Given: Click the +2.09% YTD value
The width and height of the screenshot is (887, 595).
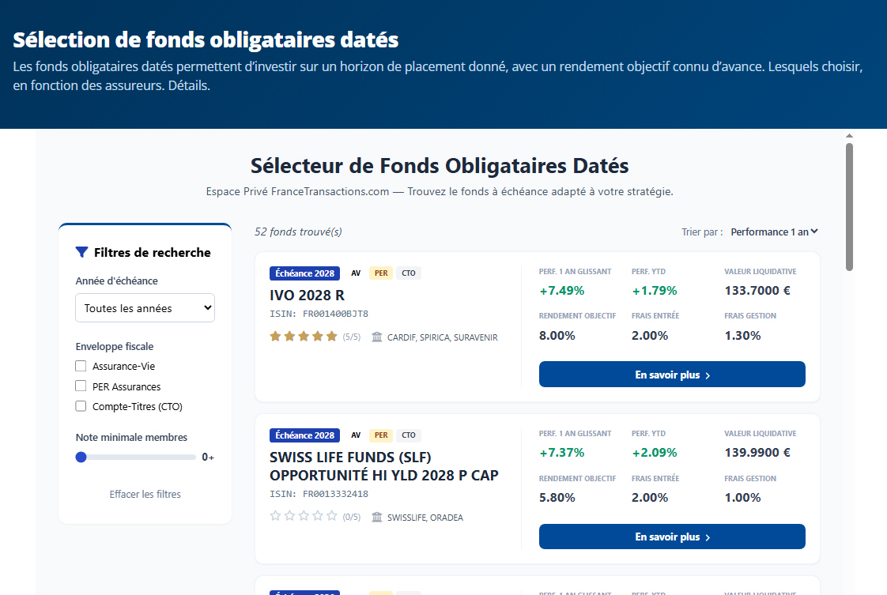Looking at the screenshot, I should [655, 453].
